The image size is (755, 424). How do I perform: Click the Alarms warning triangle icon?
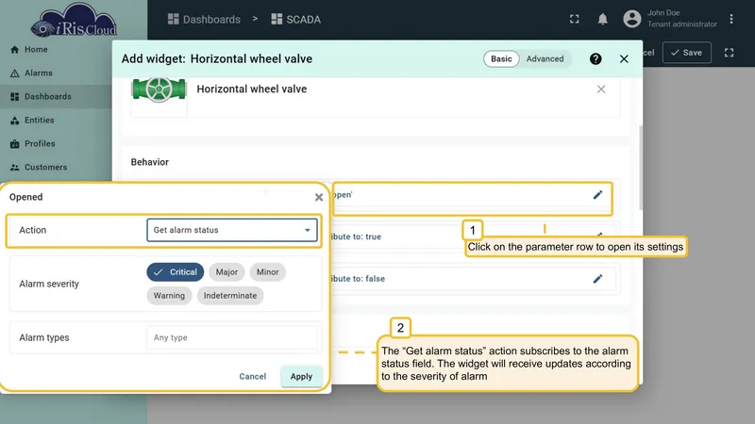click(x=14, y=73)
